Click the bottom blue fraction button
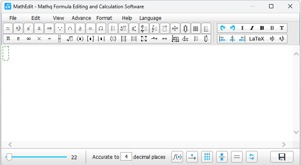Image resolution: width=301 pixels, height=165 pixels. [x=222, y=157]
